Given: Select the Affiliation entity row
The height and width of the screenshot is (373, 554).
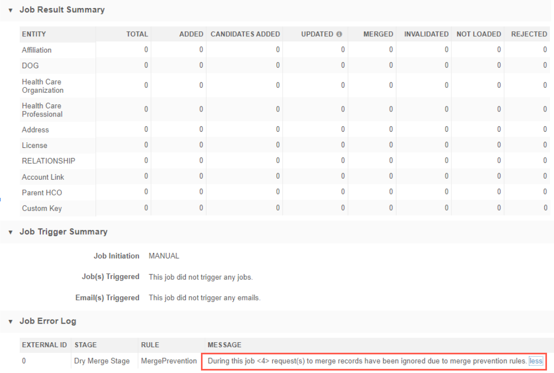Looking at the screenshot, I should 36,50.
